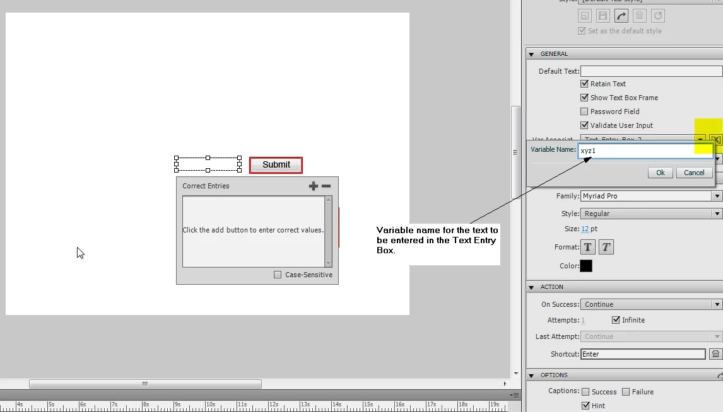Click the Submit button on stage
This screenshot has height=412, width=723.
(276, 165)
